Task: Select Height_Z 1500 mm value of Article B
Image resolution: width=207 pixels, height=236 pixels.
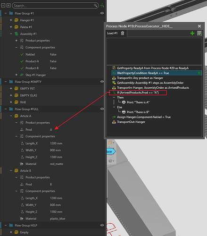Action: pyautogui.click(x=56, y=212)
